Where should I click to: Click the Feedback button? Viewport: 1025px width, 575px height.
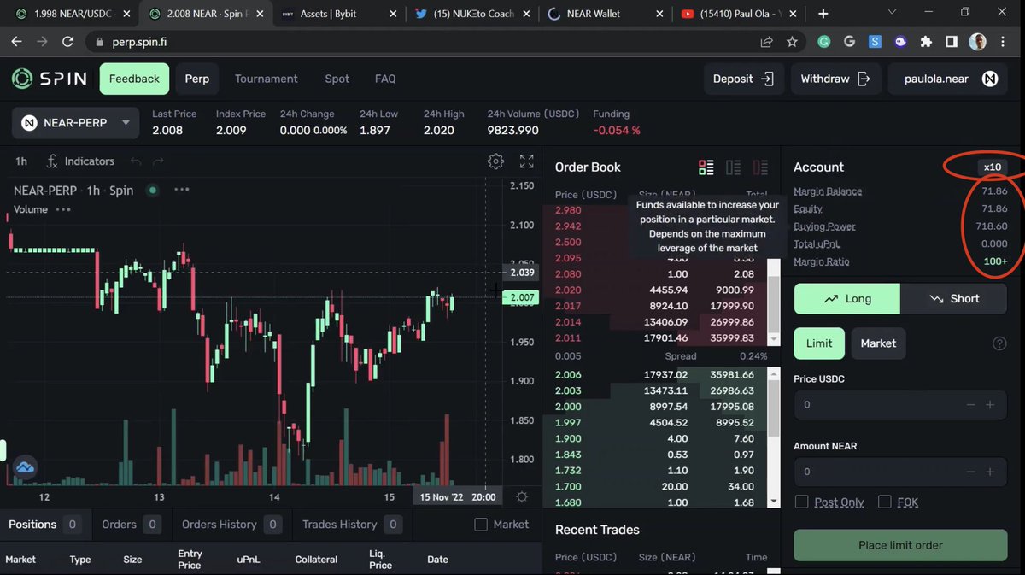(134, 79)
